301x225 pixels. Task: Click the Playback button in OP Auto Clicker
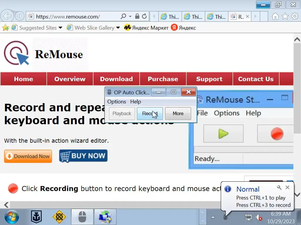click(122, 113)
